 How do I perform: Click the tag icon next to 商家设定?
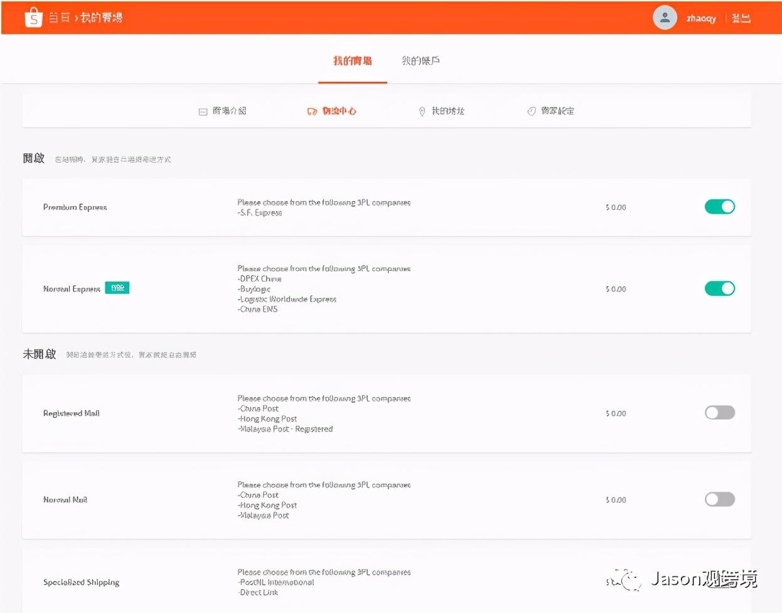click(531, 111)
